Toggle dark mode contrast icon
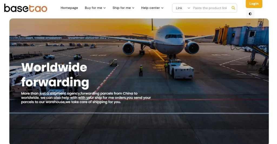 (250, 14)
